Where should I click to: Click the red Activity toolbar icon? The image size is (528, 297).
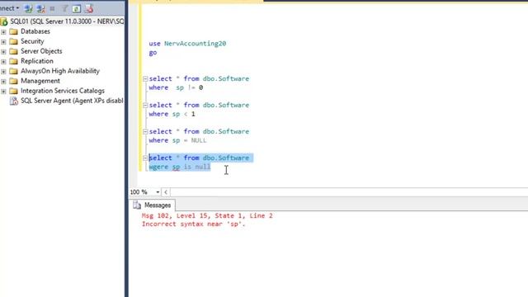[x=89, y=8]
